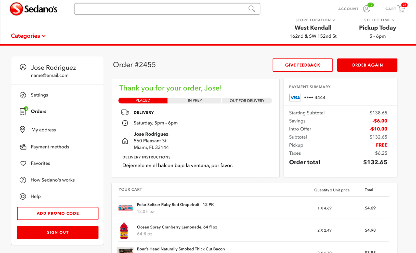This screenshot has height=253, width=416.
Task: Click the Settings gear icon
Action: coord(23,95)
